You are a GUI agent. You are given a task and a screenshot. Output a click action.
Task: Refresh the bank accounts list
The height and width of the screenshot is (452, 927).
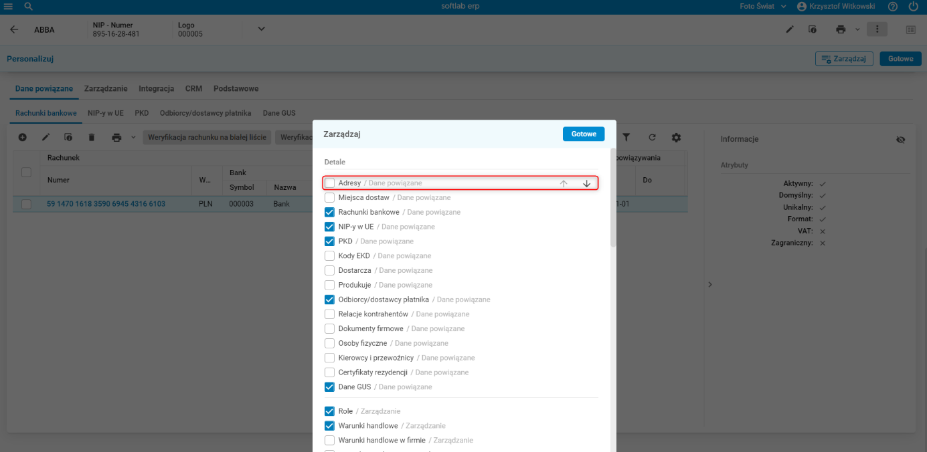652,137
